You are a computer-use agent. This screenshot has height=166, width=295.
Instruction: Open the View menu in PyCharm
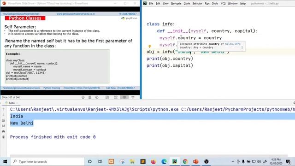click(x=165, y=3)
